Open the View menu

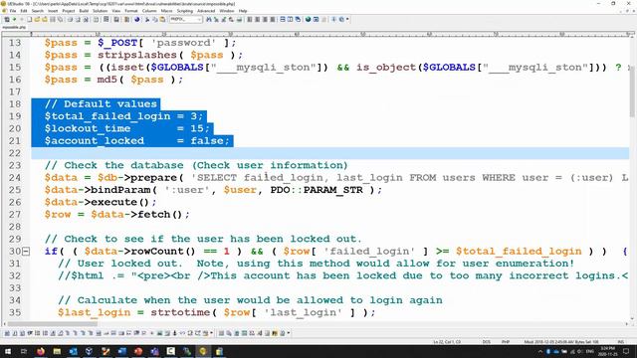(116, 11)
